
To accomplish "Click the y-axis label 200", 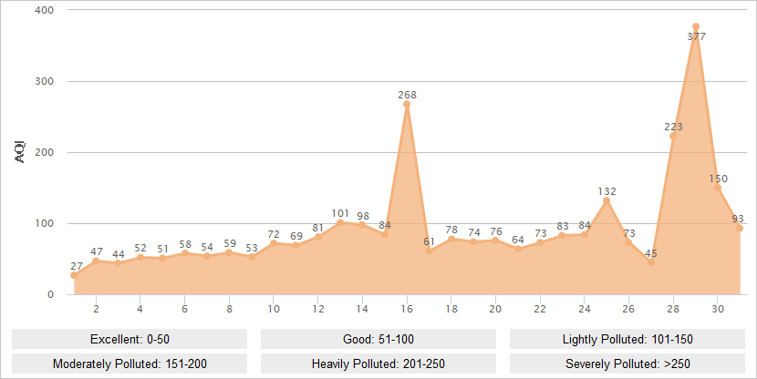I will 44,152.
